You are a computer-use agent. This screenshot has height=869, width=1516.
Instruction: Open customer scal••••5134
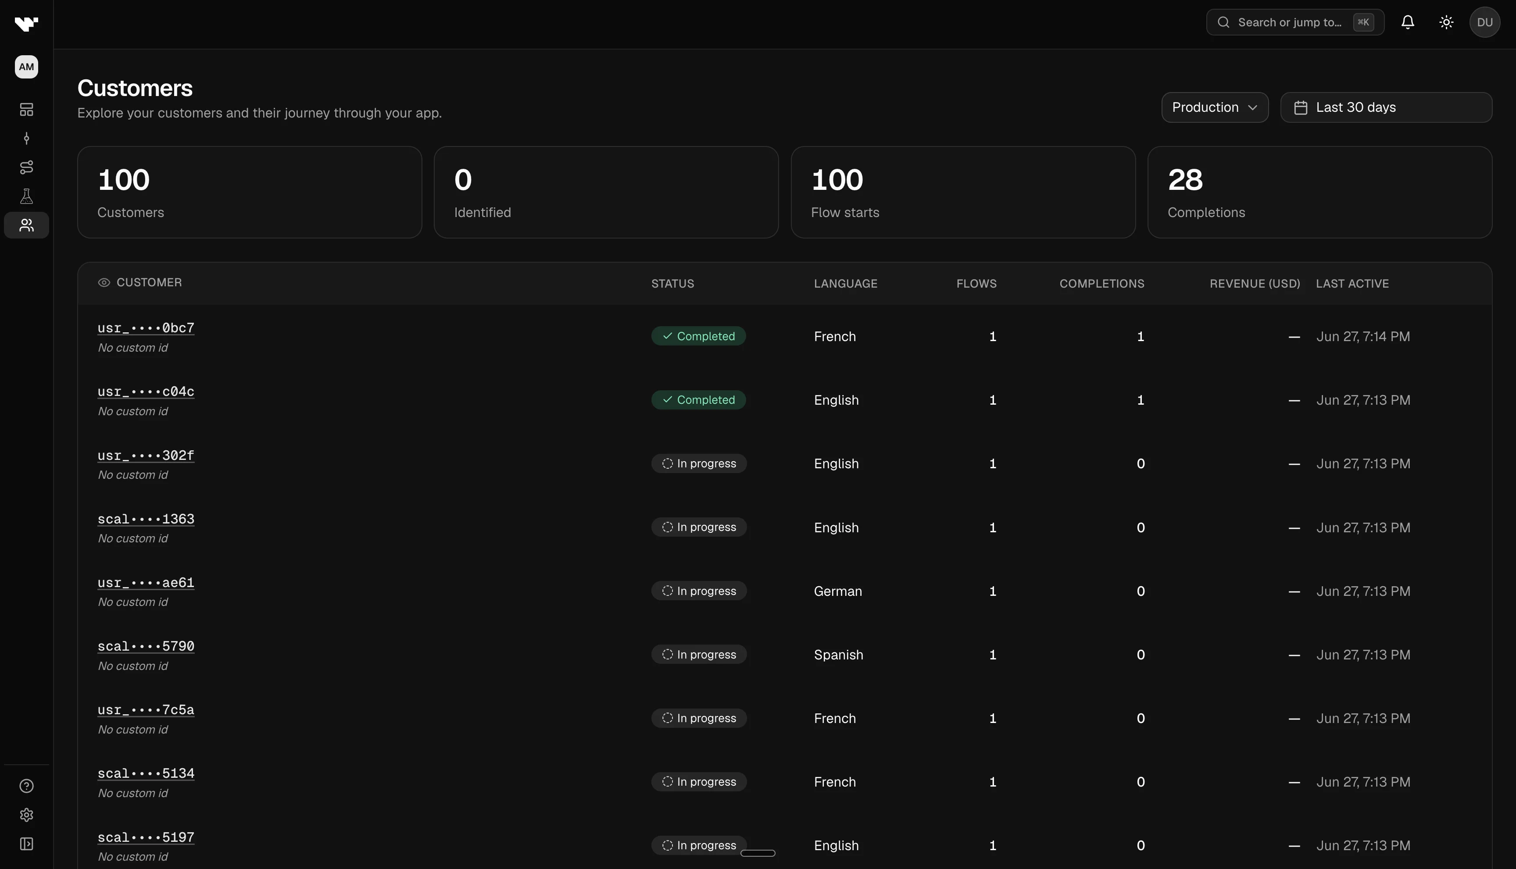pyautogui.click(x=146, y=774)
